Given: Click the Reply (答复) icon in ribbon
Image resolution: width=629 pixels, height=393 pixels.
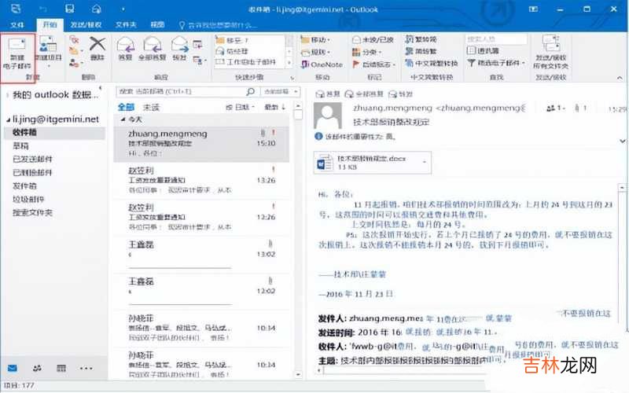Looking at the screenshot, I should tap(125, 48).
